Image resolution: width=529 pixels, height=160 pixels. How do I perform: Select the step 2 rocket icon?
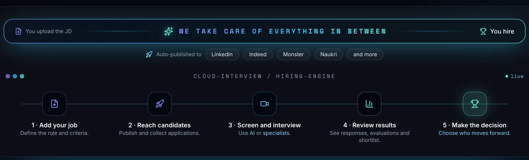[x=160, y=104]
